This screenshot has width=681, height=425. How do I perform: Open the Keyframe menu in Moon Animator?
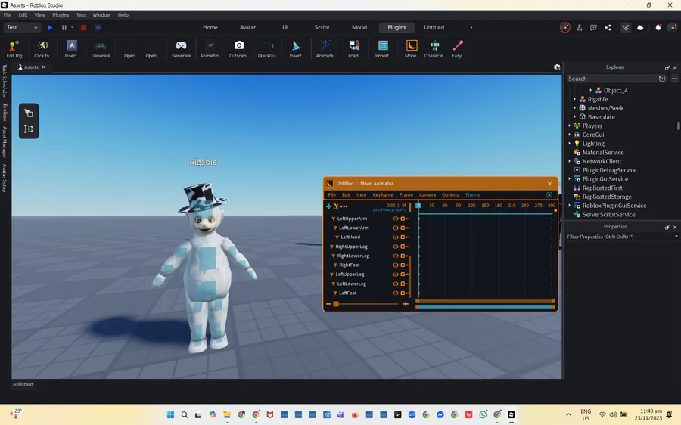click(383, 195)
